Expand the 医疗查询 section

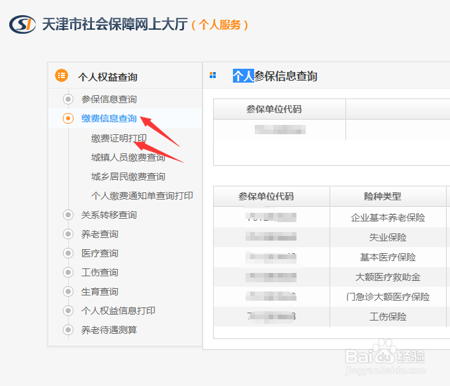click(99, 253)
